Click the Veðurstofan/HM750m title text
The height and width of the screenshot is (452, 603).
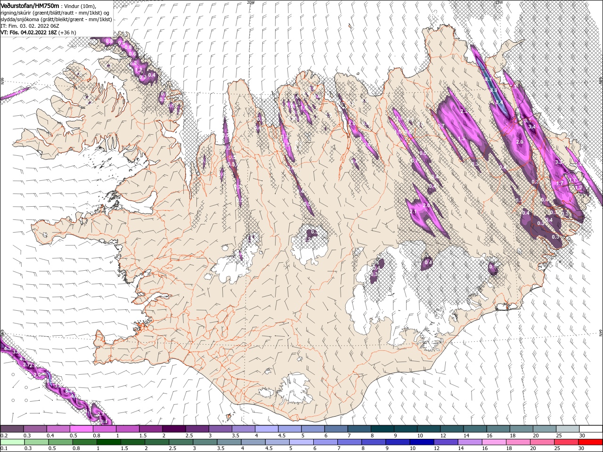tap(30, 5)
